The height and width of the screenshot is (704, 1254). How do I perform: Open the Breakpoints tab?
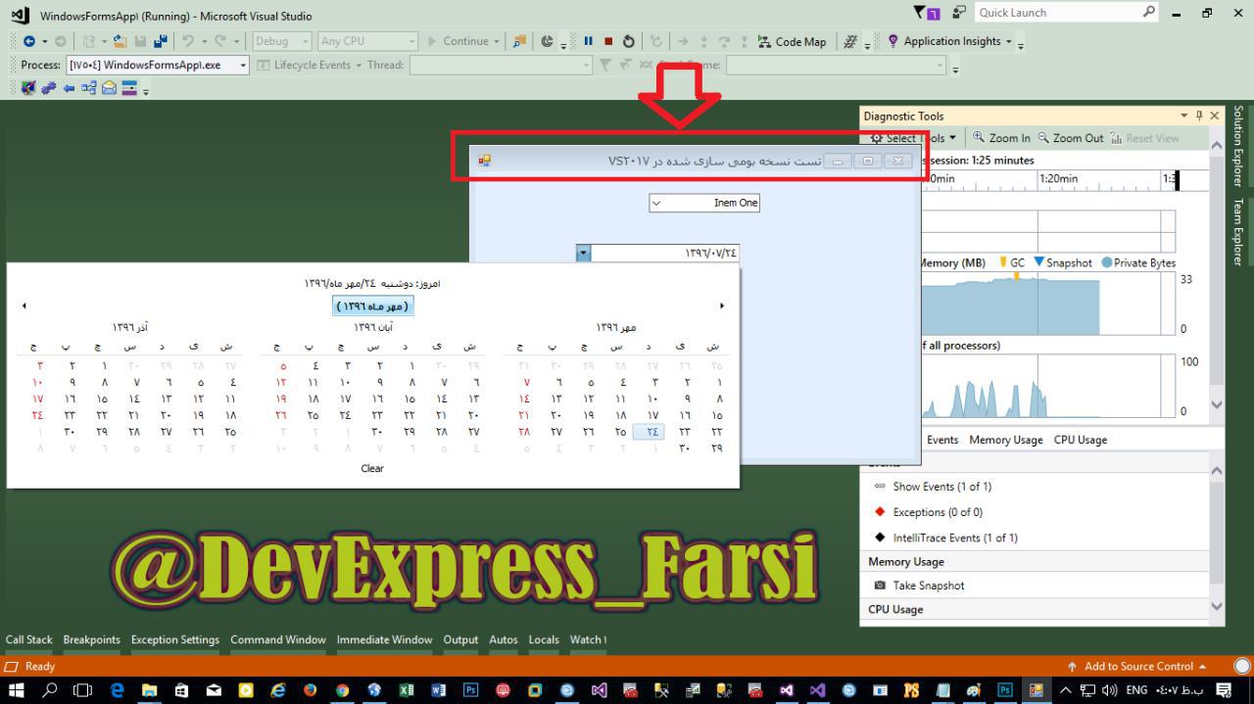tap(91, 639)
